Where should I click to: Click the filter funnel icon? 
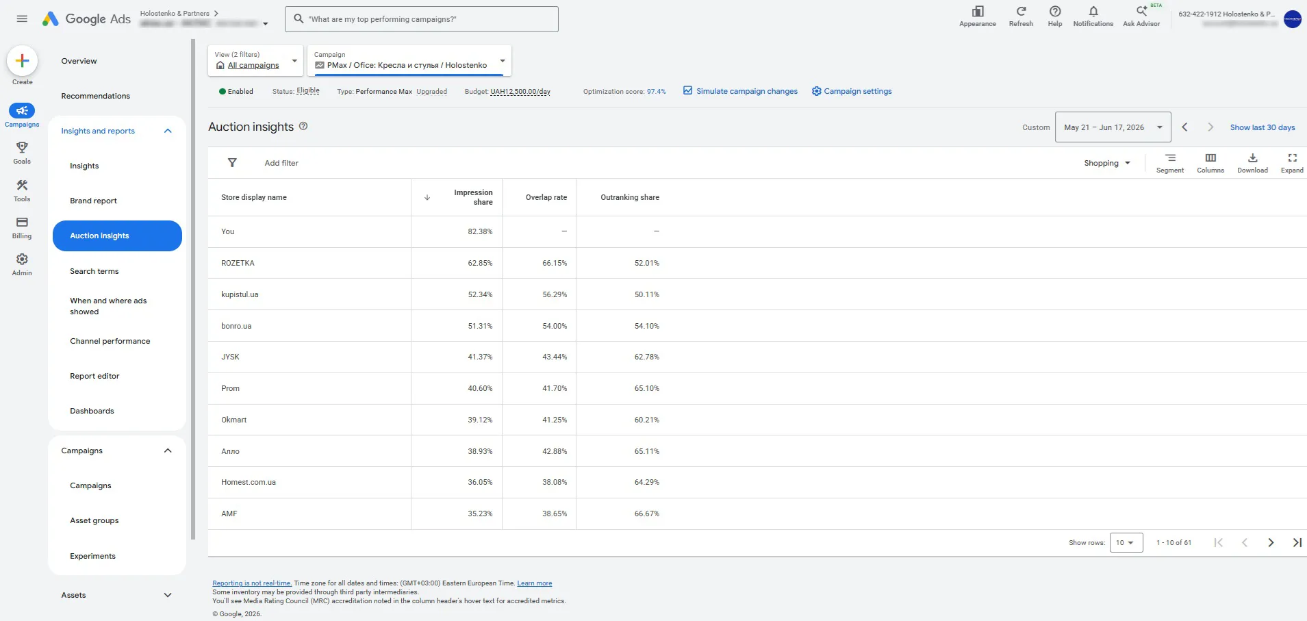coord(232,163)
